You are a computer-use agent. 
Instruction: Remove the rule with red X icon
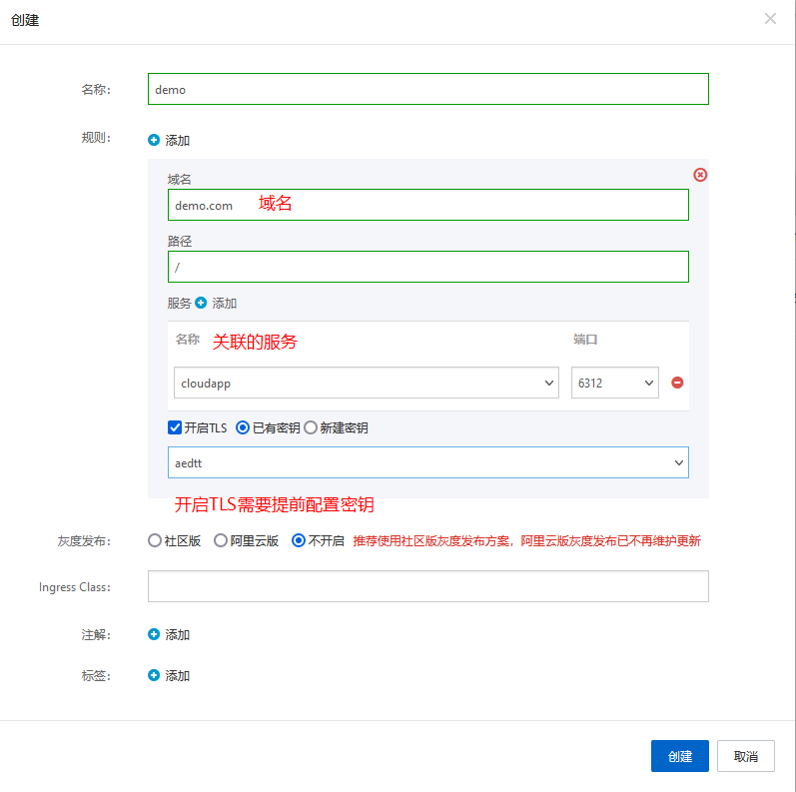point(700,175)
